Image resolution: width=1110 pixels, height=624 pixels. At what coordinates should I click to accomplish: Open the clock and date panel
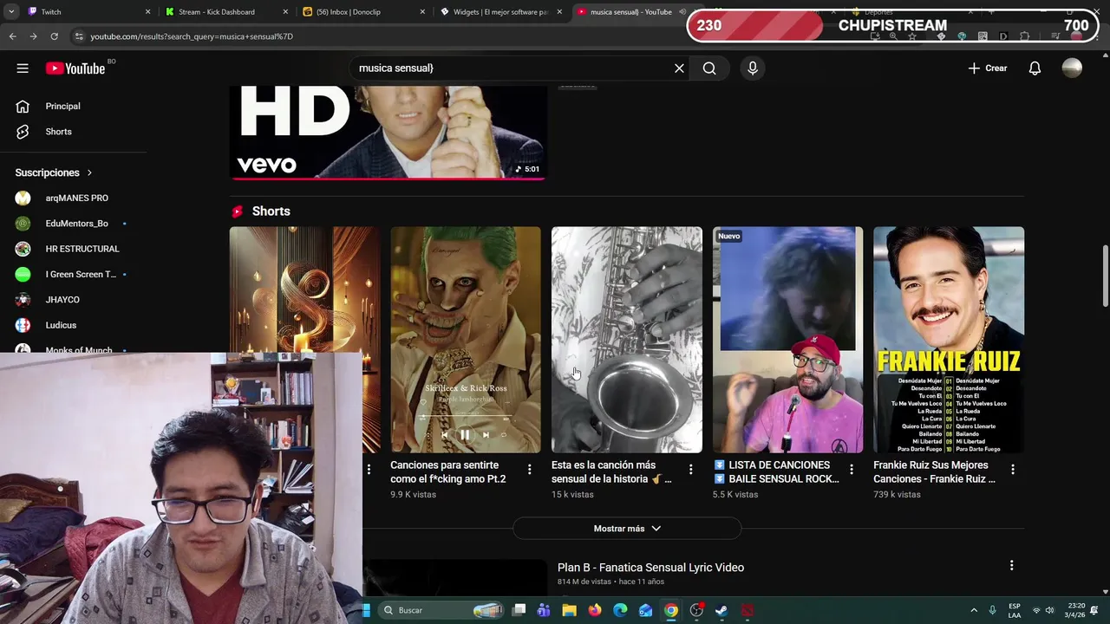point(1075,610)
